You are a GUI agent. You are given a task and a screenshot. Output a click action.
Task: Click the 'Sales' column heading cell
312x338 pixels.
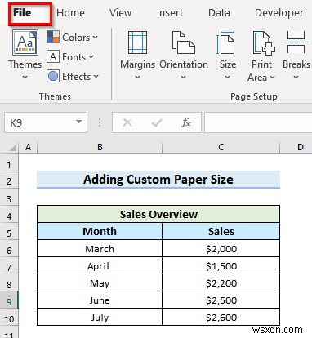(x=221, y=231)
